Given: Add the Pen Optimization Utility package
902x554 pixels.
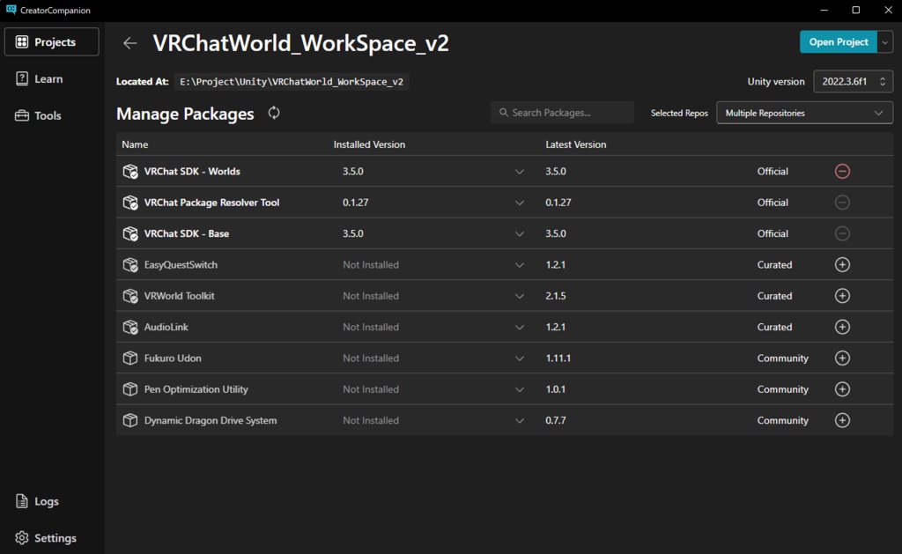Looking at the screenshot, I should tap(842, 389).
